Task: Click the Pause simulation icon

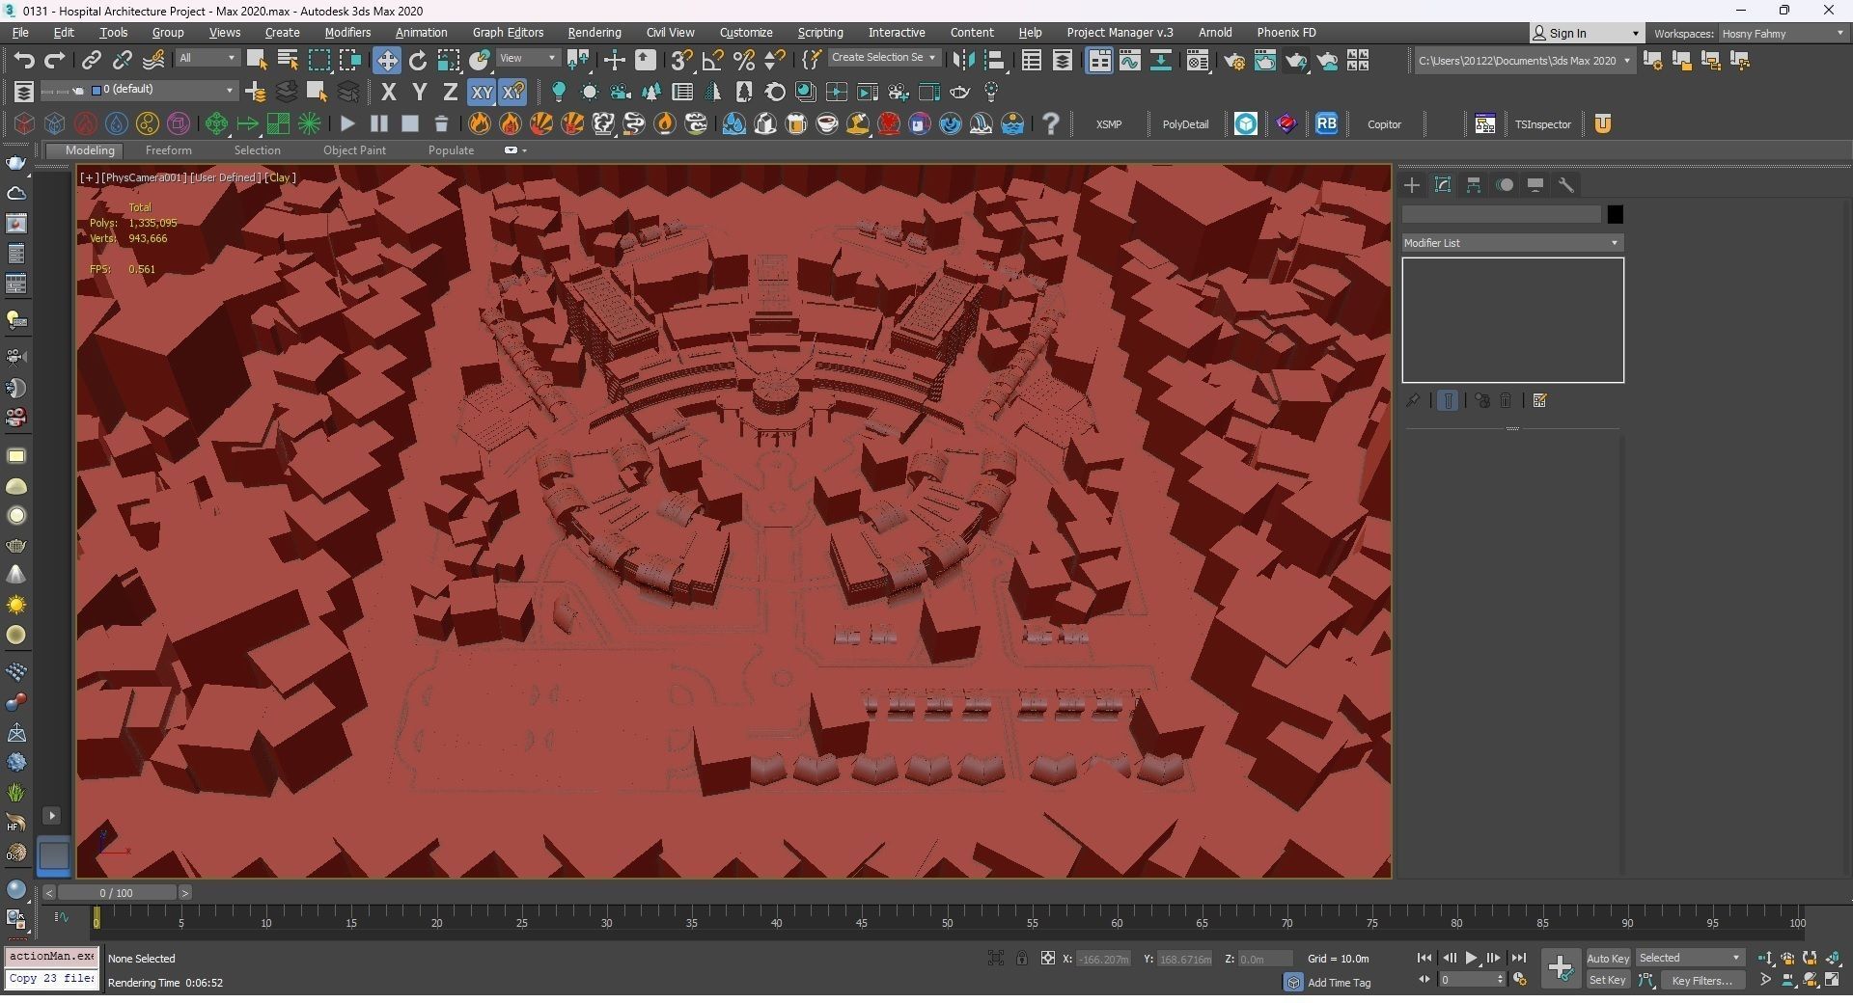Action: pyautogui.click(x=378, y=123)
